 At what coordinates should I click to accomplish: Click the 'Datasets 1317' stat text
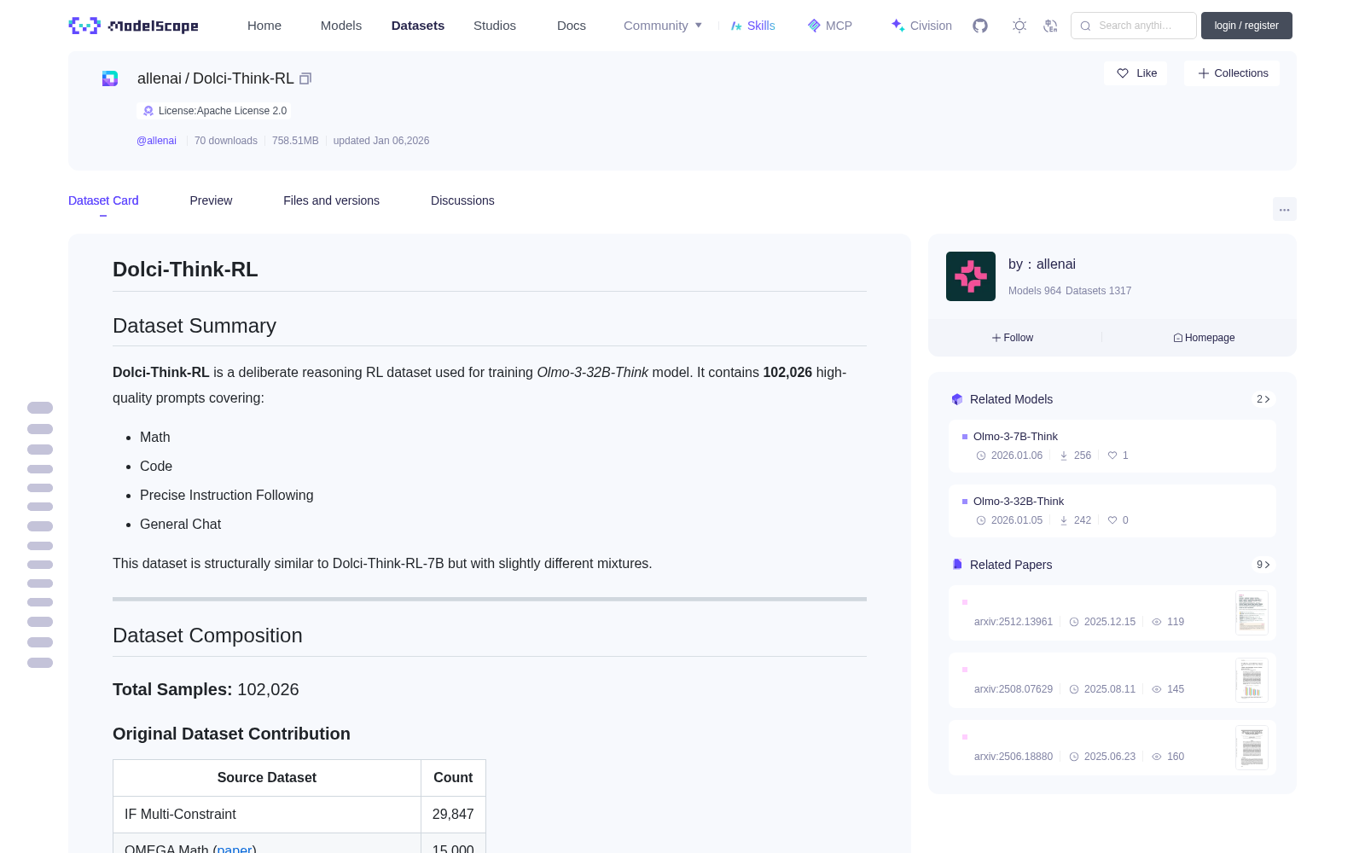point(1099,291)
